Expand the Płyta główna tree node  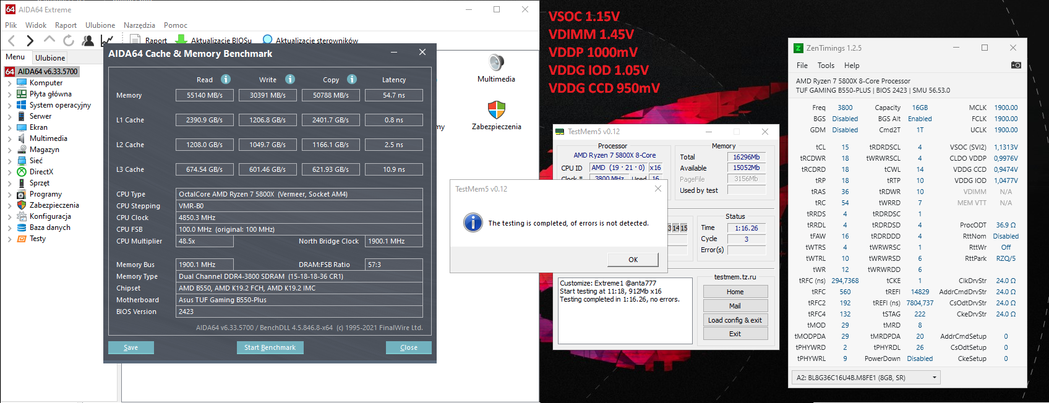click(9, 94)
